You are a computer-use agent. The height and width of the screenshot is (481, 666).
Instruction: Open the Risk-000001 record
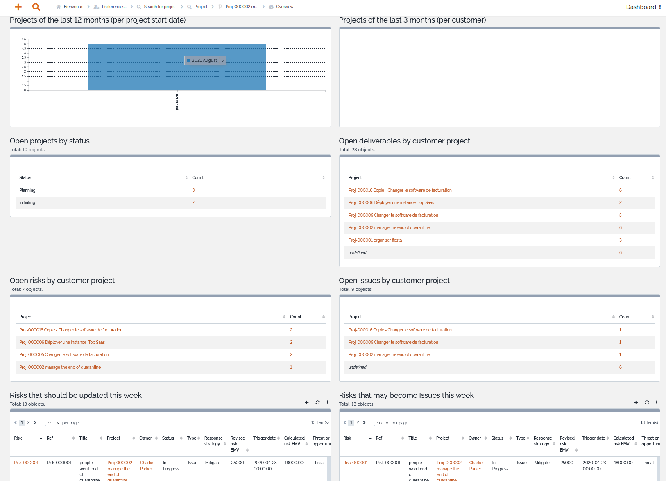(26, 463)
